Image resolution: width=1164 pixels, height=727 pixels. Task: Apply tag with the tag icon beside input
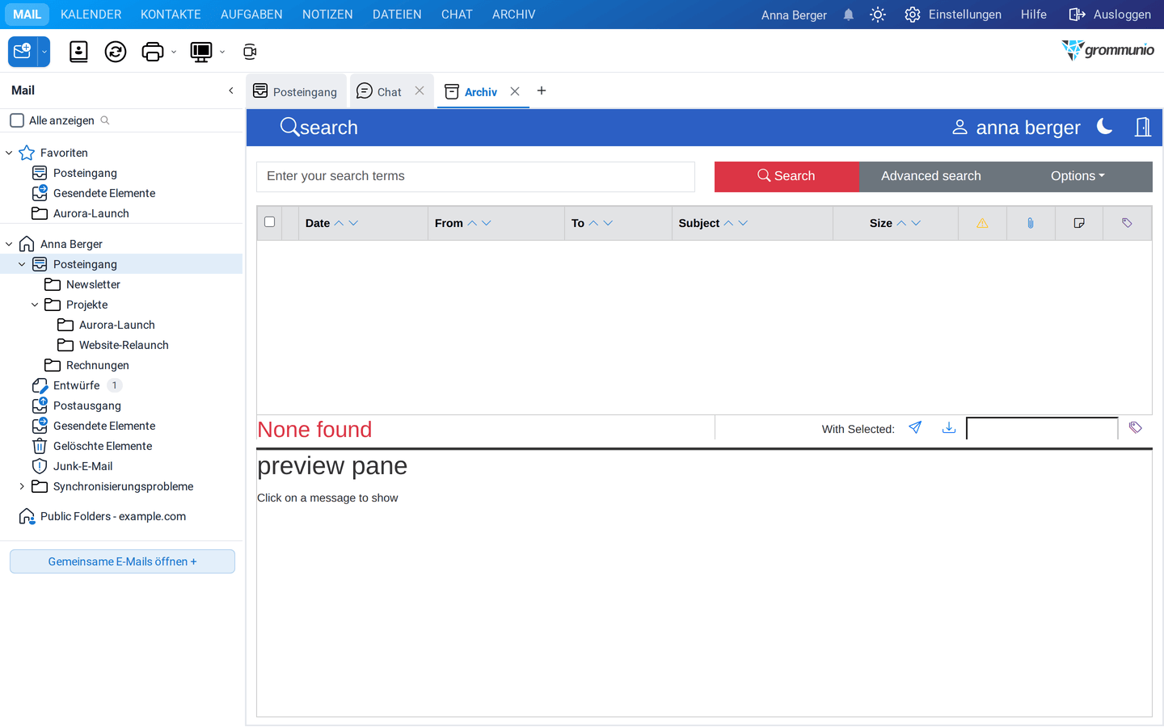click(1136, 427)
